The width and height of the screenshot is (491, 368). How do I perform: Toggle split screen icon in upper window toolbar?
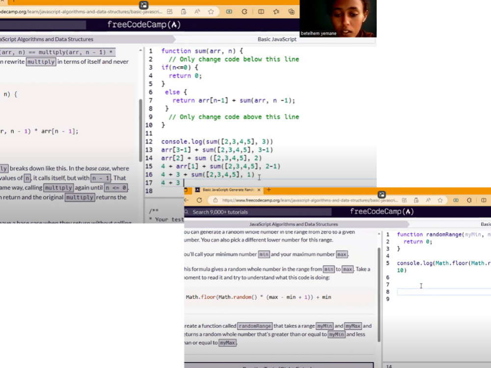pos(261,12)
